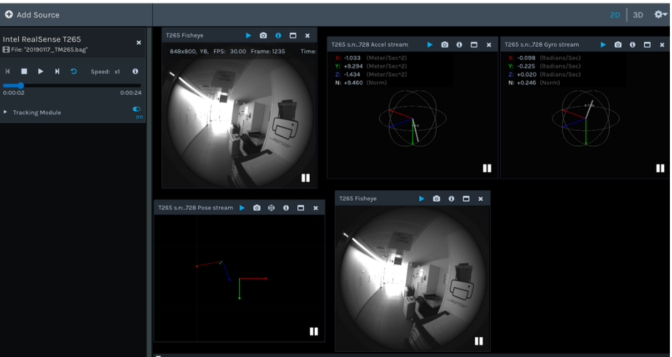Show Accel stream info
Screen dimensions: 672x357
[x=459, y=45]
